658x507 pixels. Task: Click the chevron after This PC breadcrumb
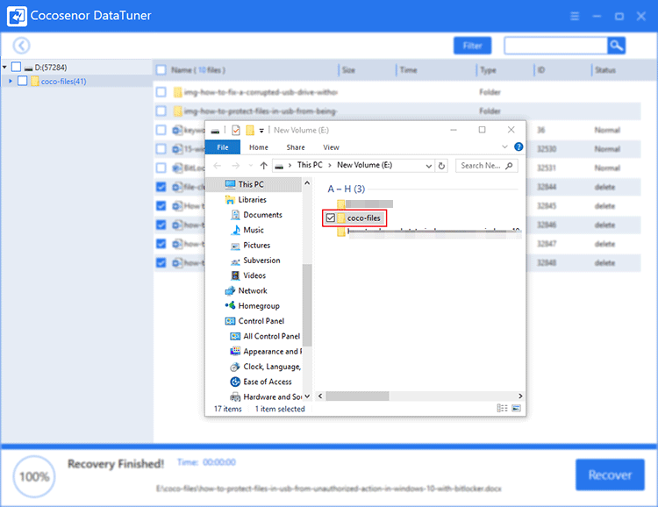[330, 166]
